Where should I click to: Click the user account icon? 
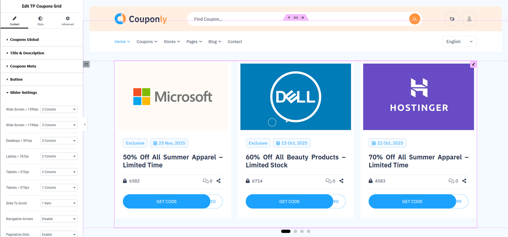click(x=469, y=19)
